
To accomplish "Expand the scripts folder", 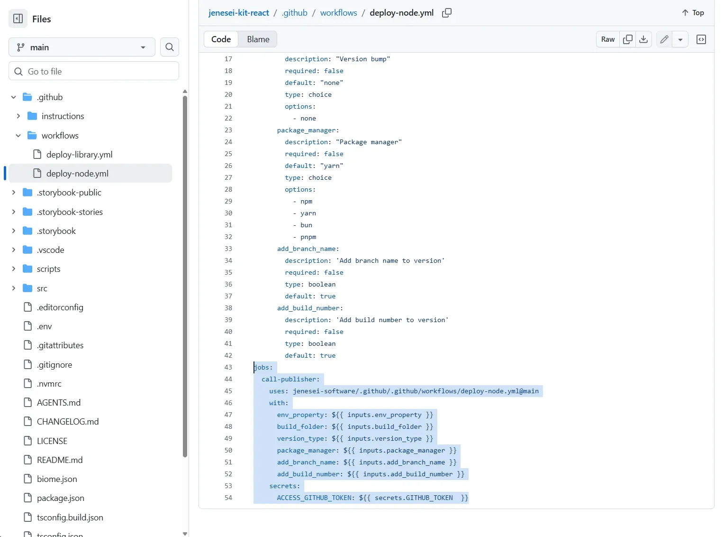I will click(x=13, y=269).
